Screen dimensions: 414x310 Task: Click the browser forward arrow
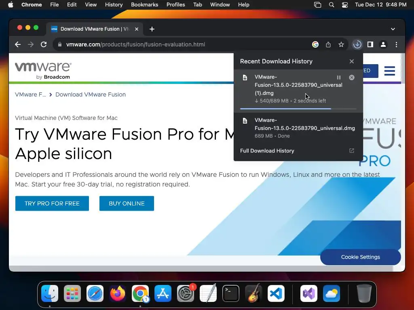point(31,44)
